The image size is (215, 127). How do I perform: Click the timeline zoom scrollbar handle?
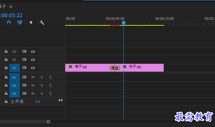48,122
